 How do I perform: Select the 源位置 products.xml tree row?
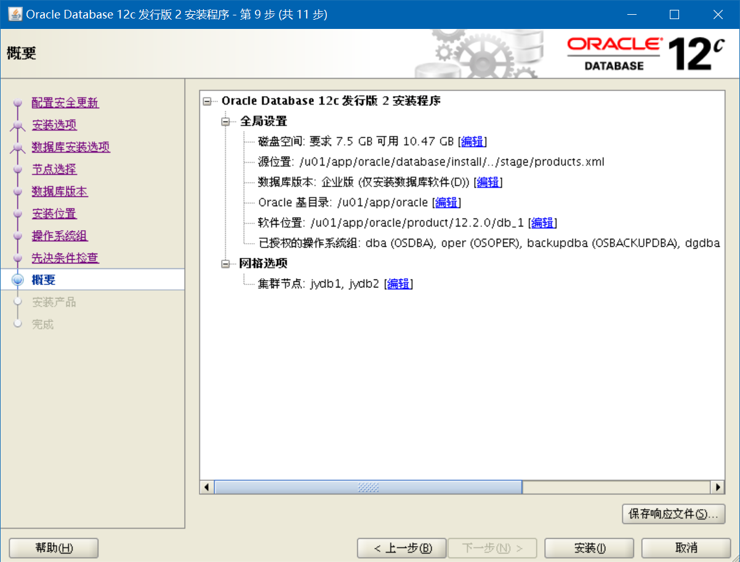point(431,162)
